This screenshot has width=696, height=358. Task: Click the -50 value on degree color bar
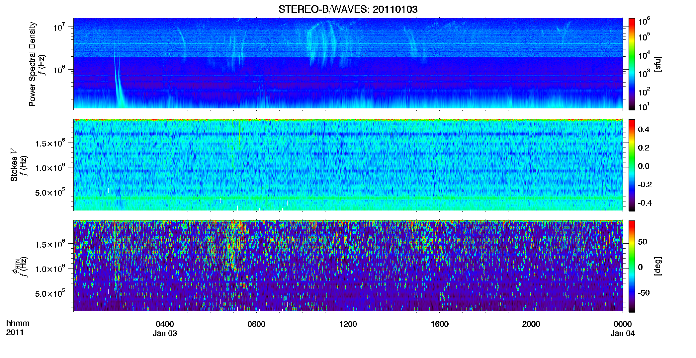[645, 293]
